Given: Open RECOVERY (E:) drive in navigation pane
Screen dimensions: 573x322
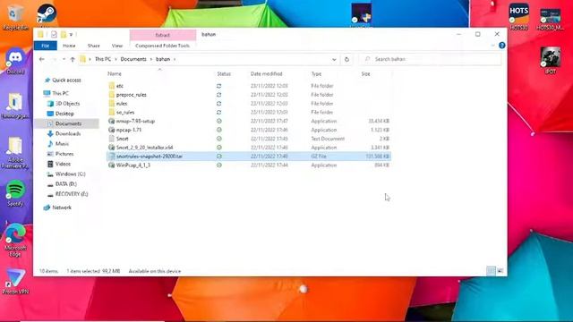Looking at the screenshot, I should [72, 194].
